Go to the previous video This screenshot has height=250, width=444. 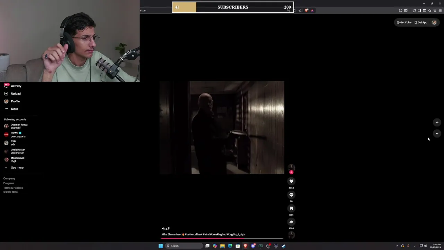coord(437,122)
